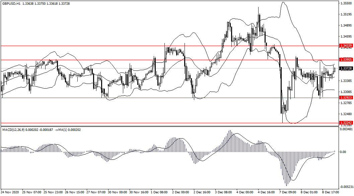Click the 1.34895 value on price axis
This screenshot has height=196, width=354.
point(346,26)
